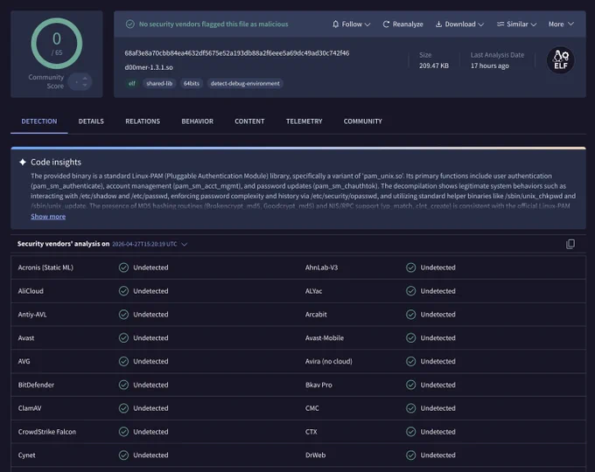The width and height of the screenshot is (595, 472).
Task: Open the Similar dropdown
Action: click(x=516, y=24)
